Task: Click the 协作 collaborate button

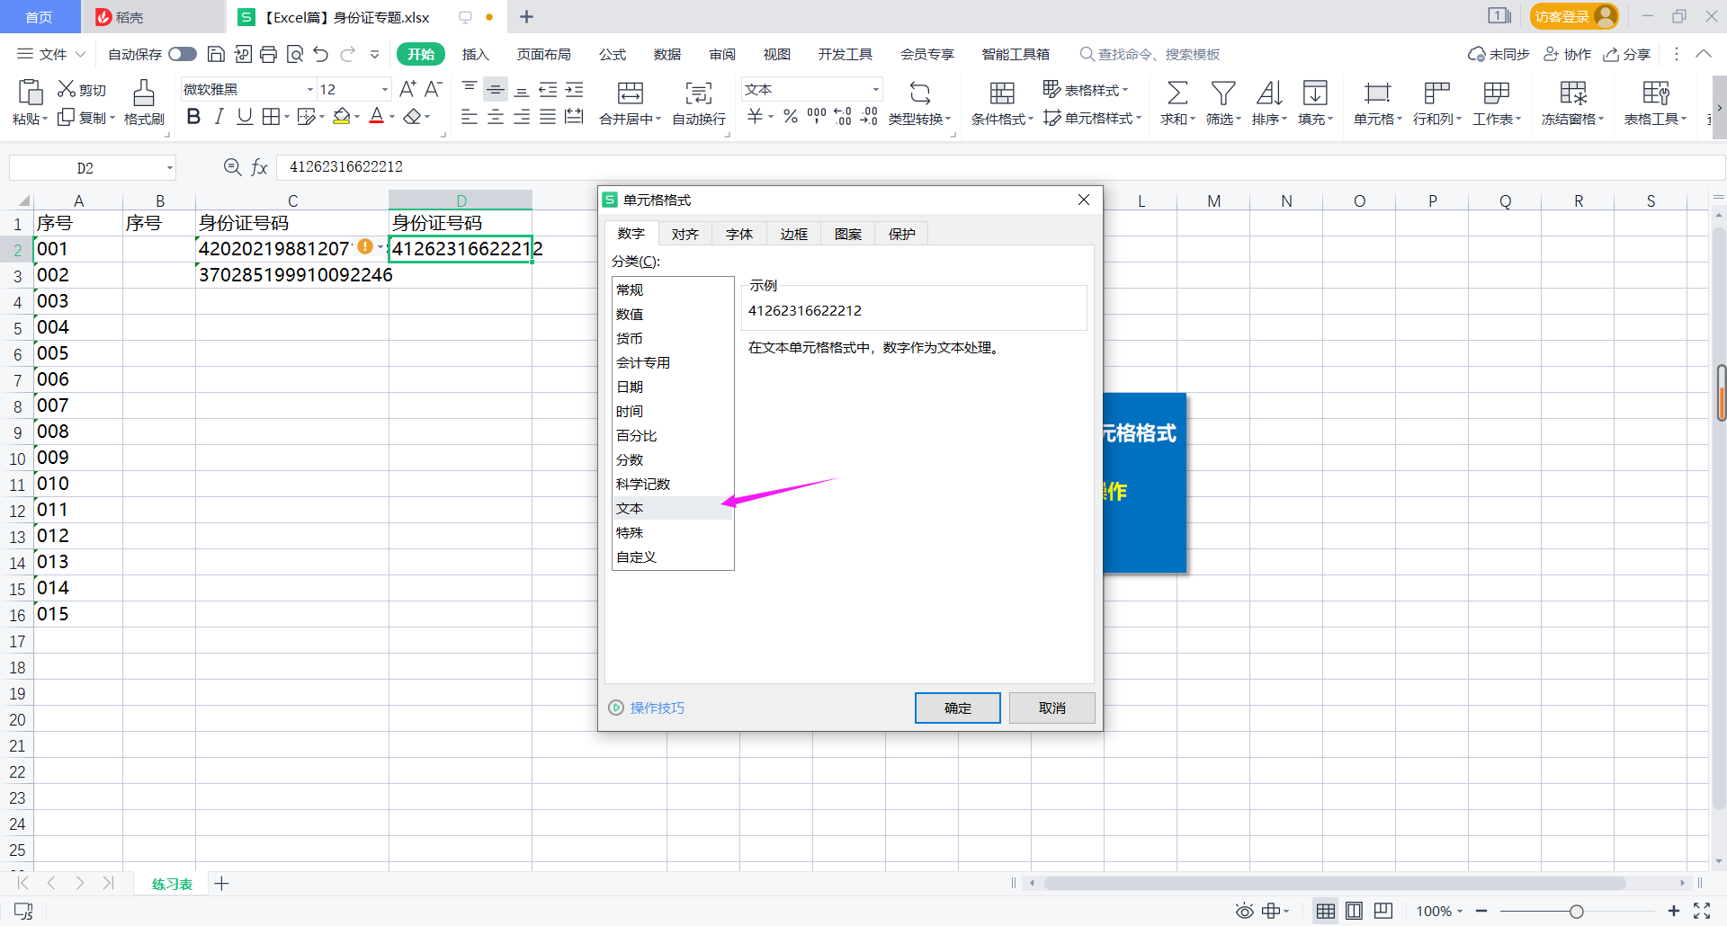Action: coord(1568,54)
